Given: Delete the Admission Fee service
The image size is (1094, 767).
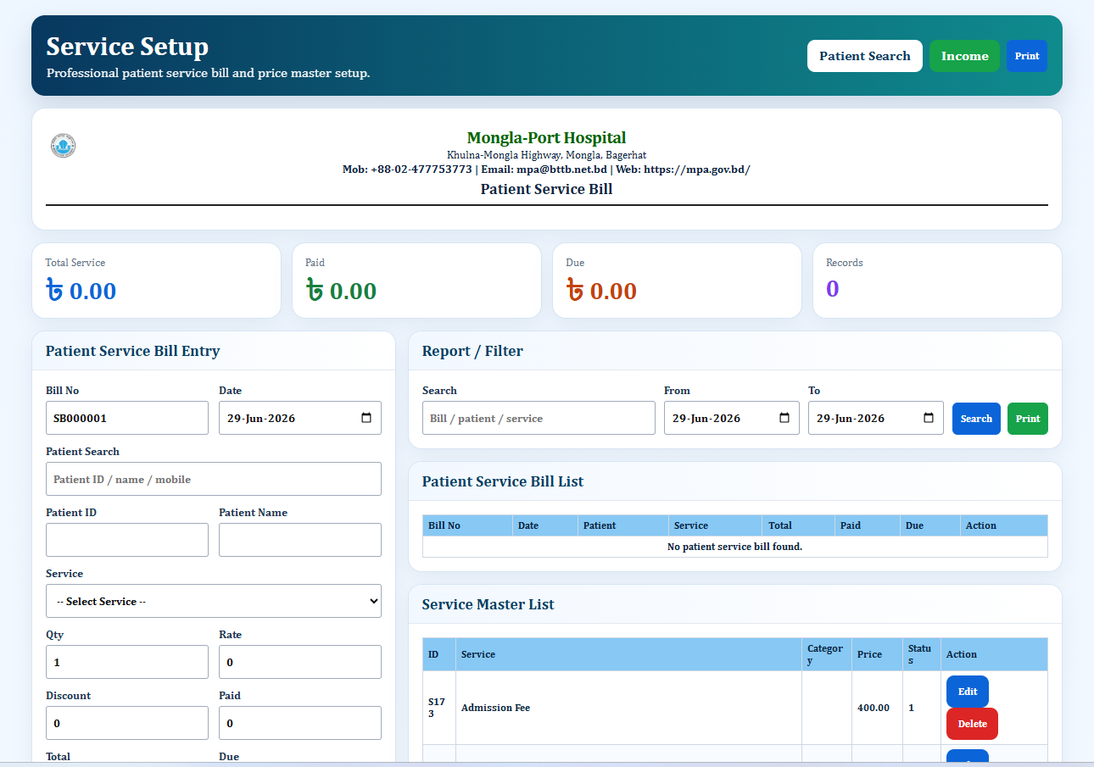Looking at the screenshot, I should coord(972,724).
